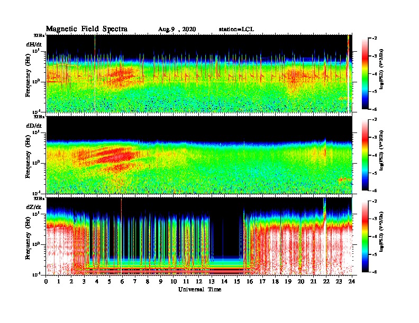Click the x-axis tick label 22
This screenshot has height=323, width=419.
pos(326,281)
